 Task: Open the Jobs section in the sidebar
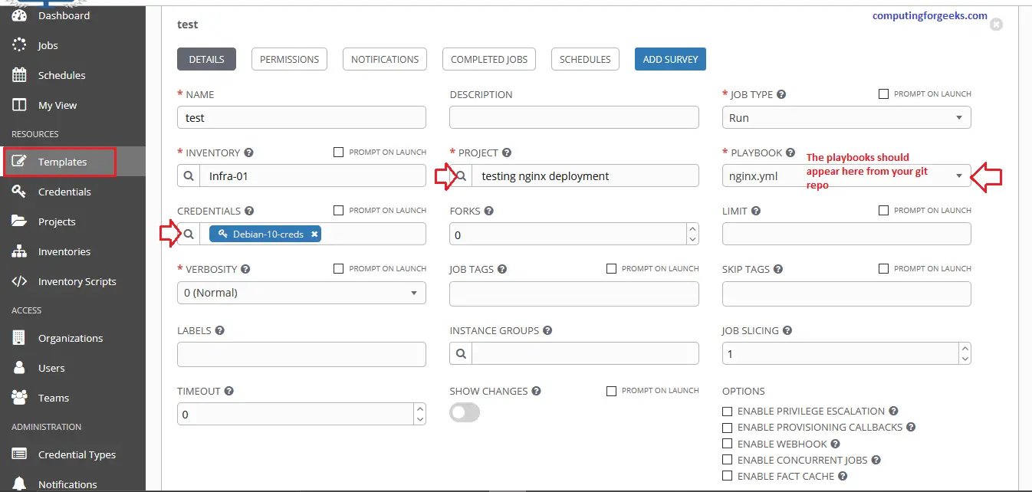[46, 45]
